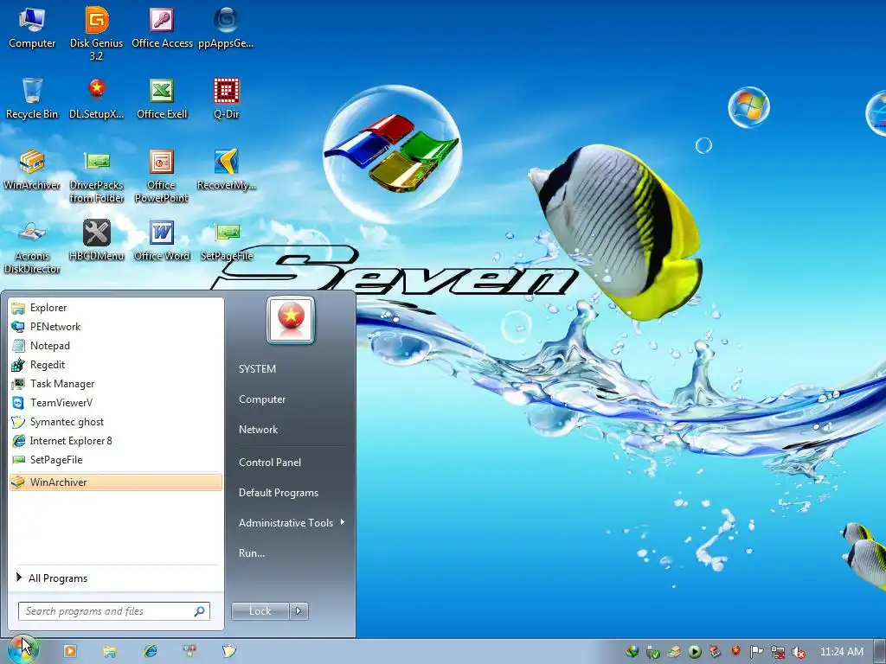Click the network tool taskbar icon

coord(189,651)
